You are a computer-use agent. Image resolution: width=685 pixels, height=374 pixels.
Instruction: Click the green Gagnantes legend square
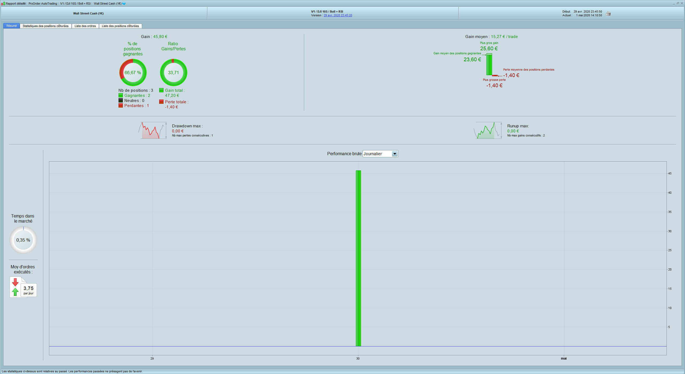pyautogui.click(x=121, y=96)
